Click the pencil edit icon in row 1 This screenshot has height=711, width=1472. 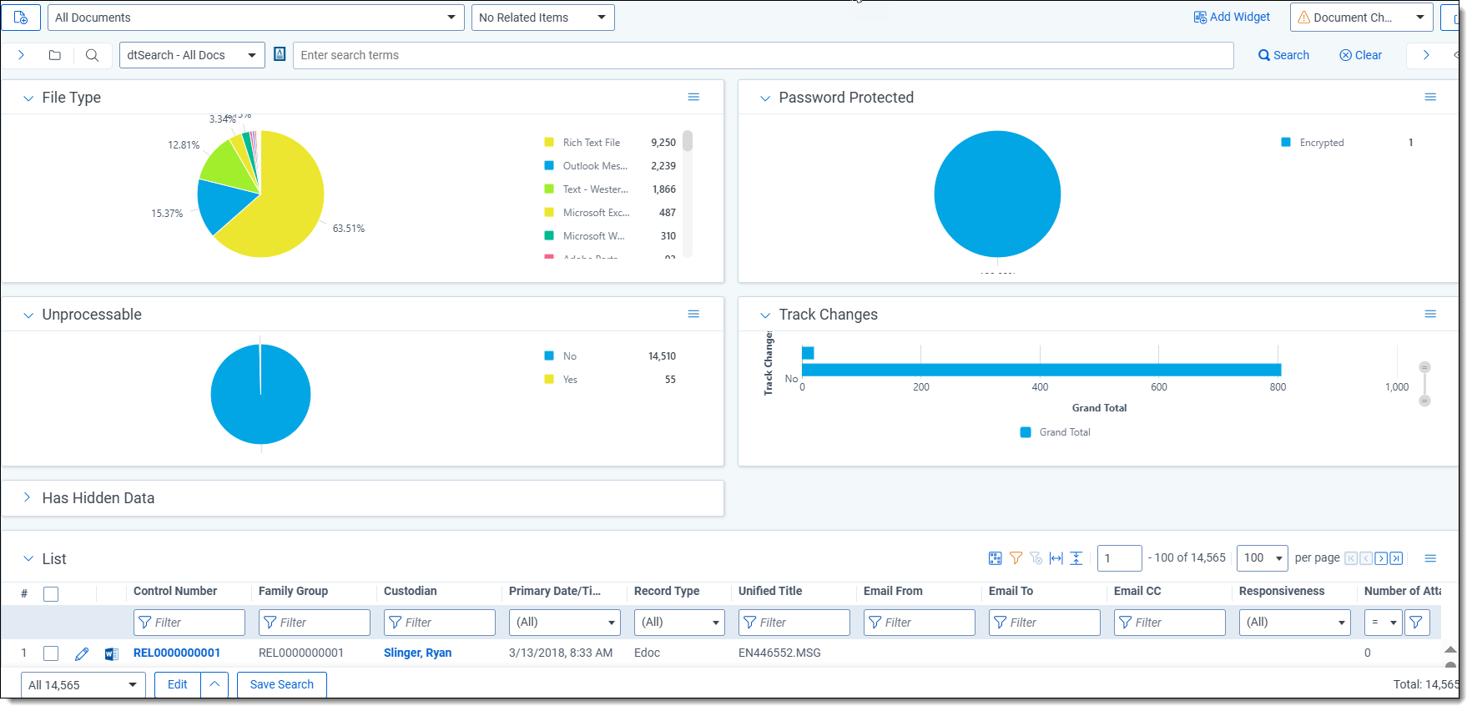tap(81, 653)
